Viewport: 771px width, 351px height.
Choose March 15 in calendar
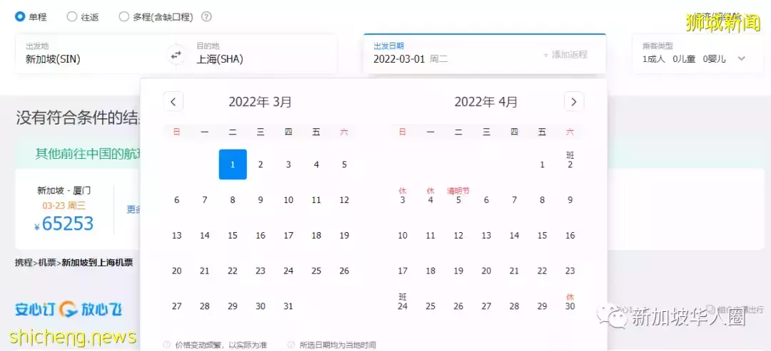coord(233,236)
